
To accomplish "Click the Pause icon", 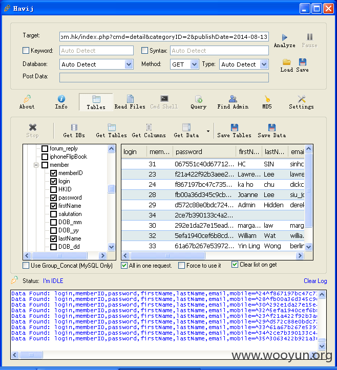I will point(310,37).
